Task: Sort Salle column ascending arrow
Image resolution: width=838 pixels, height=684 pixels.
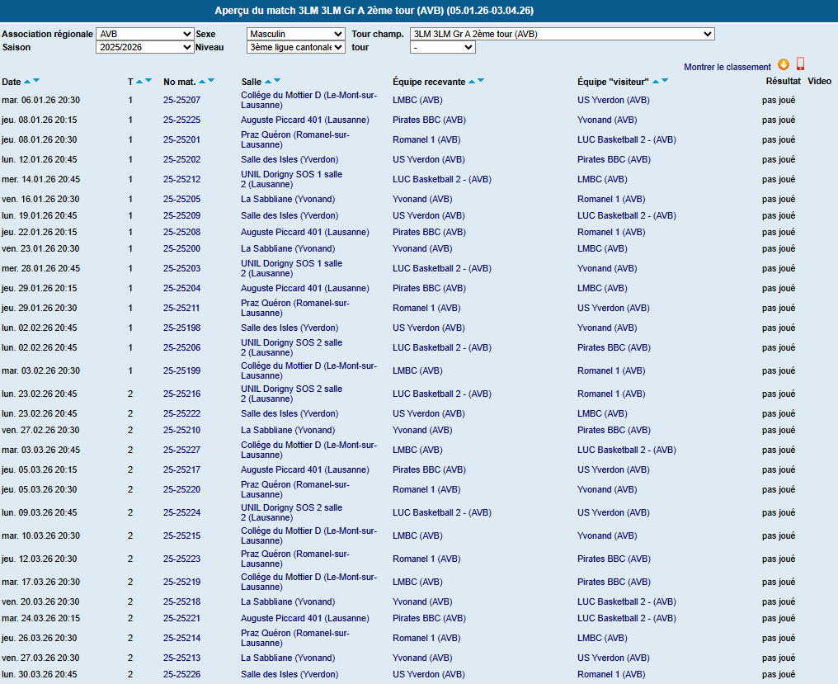Action: (x=267, y=81)
